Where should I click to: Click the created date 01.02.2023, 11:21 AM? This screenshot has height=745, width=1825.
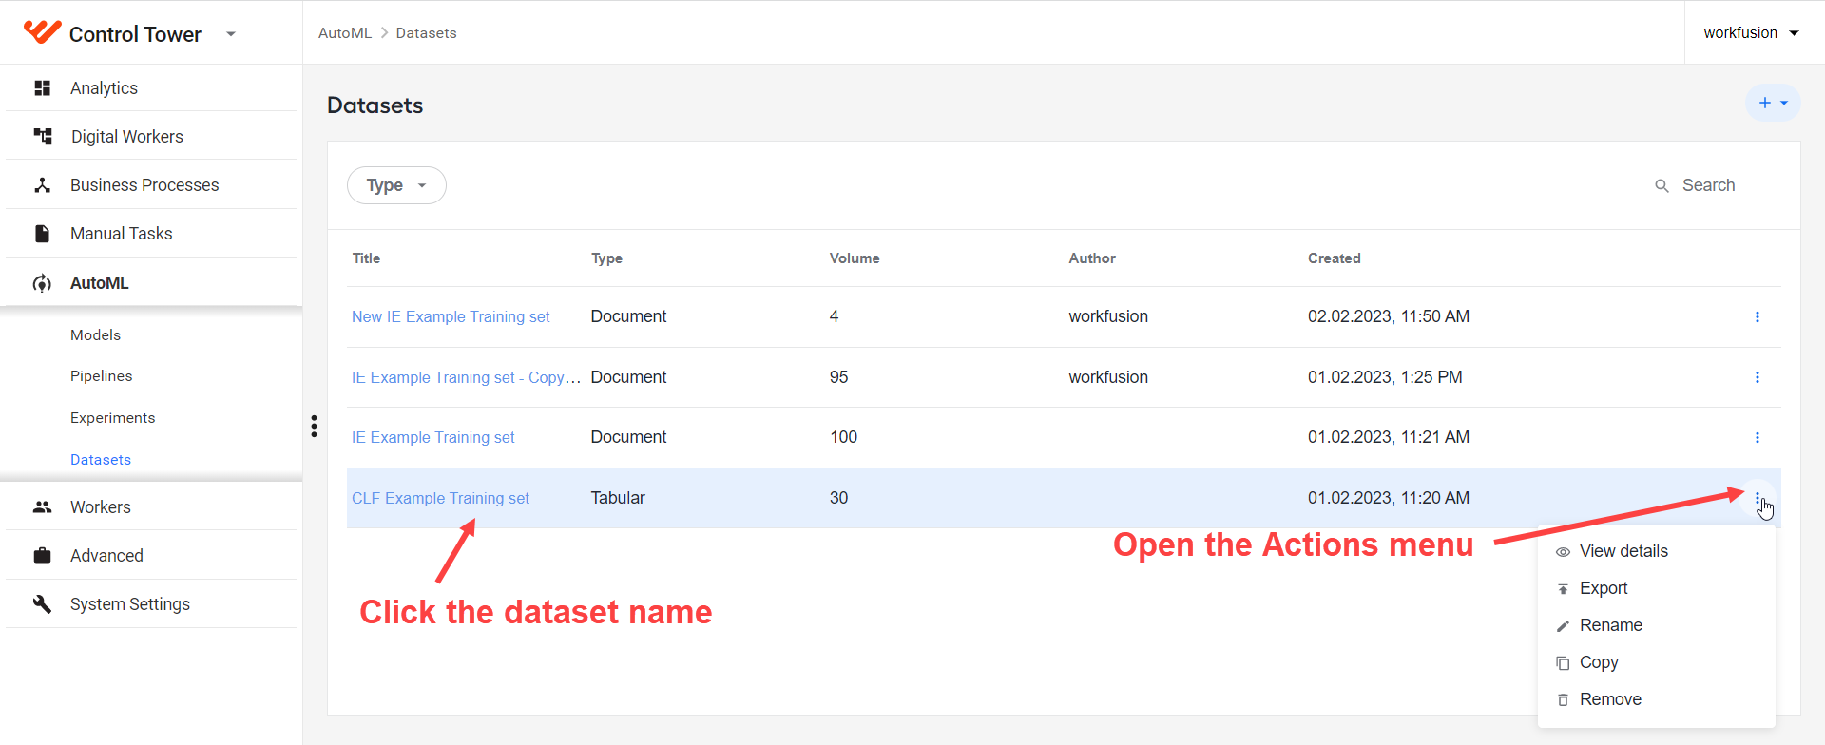(x=1389, y=437)
